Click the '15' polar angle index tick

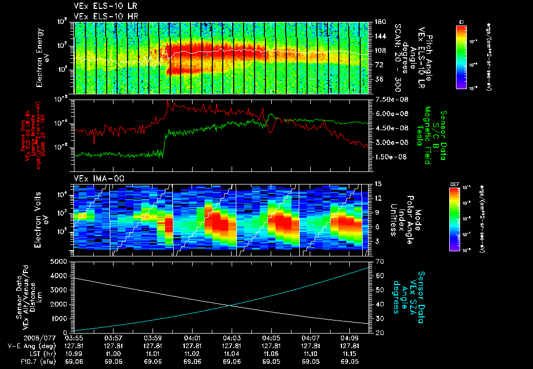[x=378, y=184]
